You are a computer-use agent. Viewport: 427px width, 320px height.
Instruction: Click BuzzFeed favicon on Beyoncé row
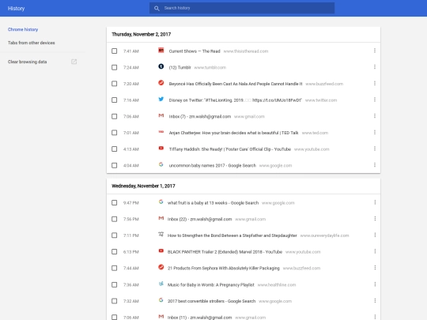click(x=161, y=83)
